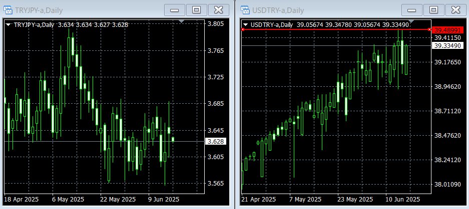Click the 7 May 2025 date label

click(305, 199)
